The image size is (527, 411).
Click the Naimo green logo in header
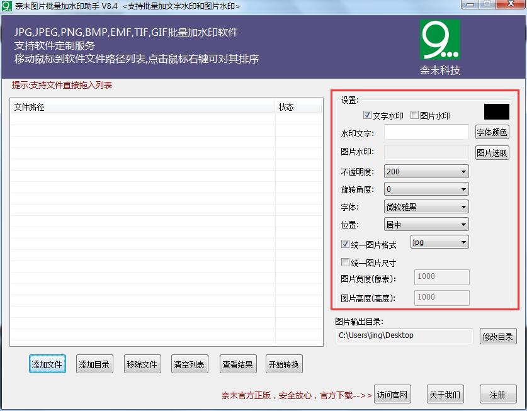439,40
